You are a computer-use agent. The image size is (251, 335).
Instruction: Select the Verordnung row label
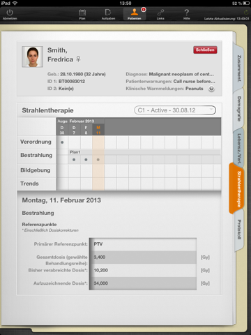pos(36,142)
